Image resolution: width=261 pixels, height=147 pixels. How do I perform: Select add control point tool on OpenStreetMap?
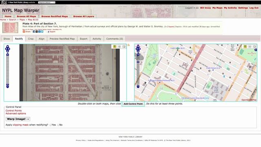click(x=245, y=47)
